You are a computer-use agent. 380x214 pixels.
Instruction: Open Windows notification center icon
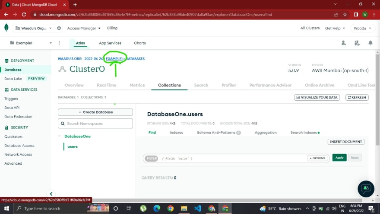coord(371,208)
